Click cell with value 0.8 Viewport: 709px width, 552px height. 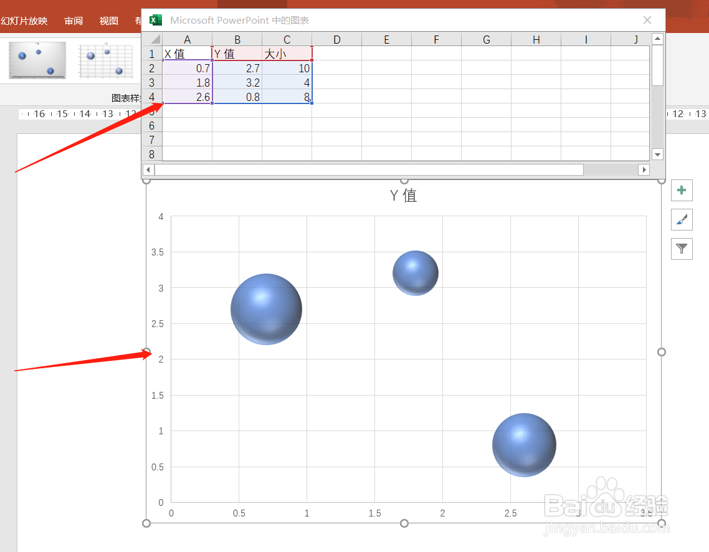(237, 97)
